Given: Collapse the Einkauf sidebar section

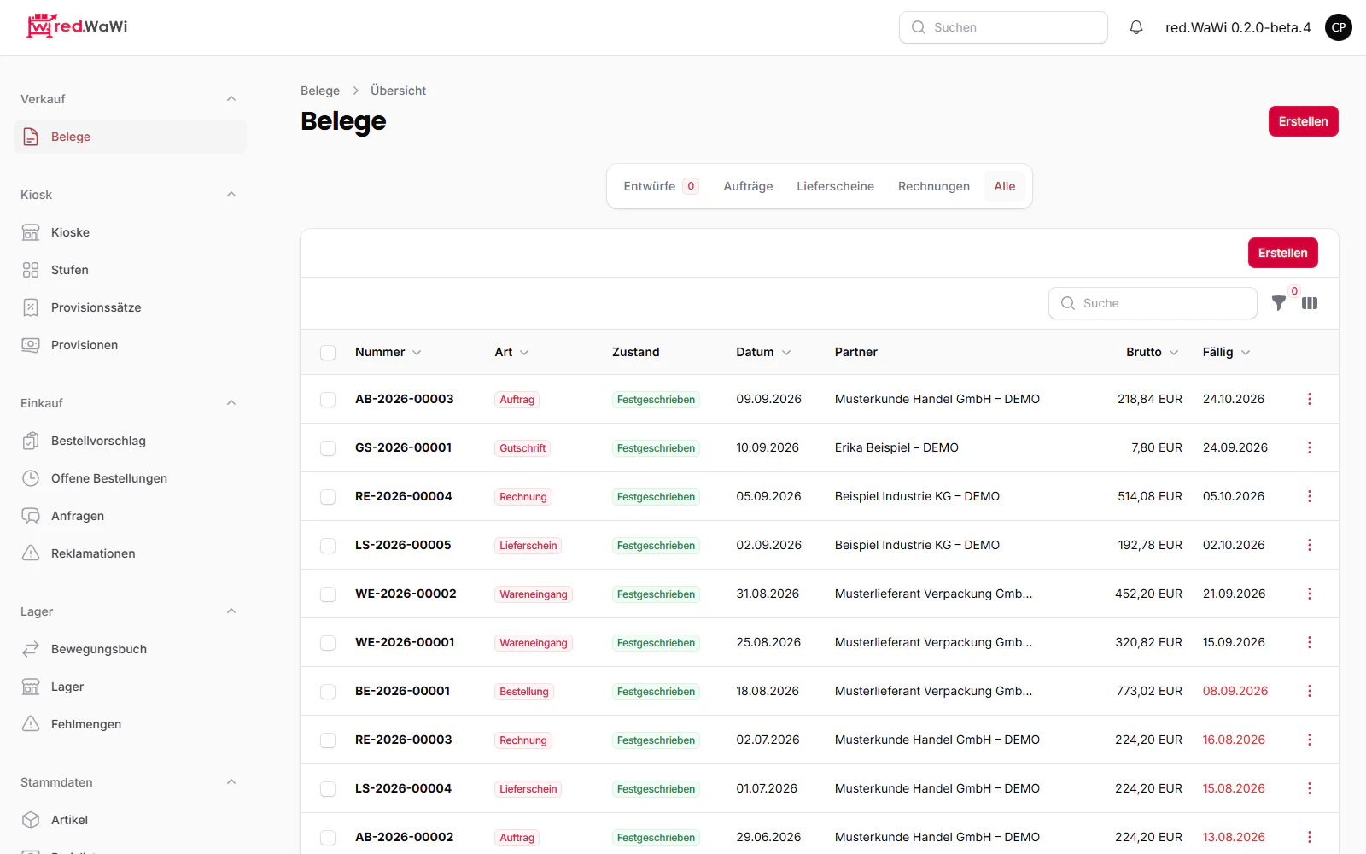Looking at the screenshot, I should (x=231, y=403).
